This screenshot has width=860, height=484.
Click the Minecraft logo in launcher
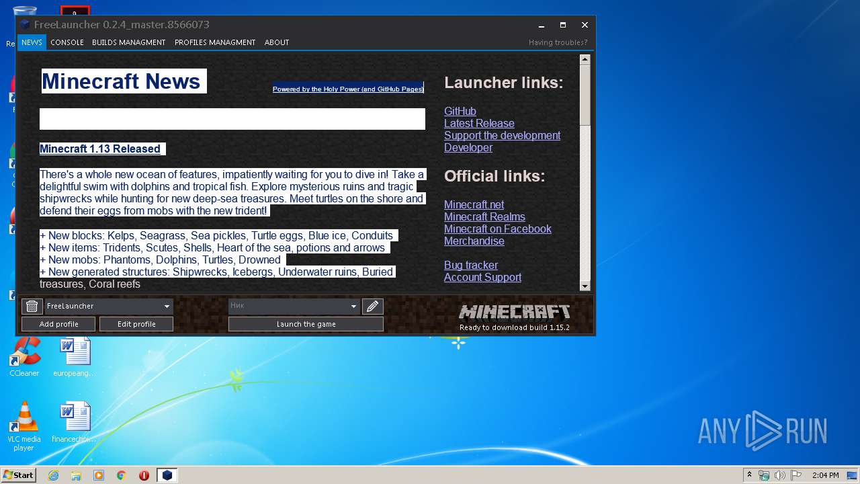click(x=514, y=312)
